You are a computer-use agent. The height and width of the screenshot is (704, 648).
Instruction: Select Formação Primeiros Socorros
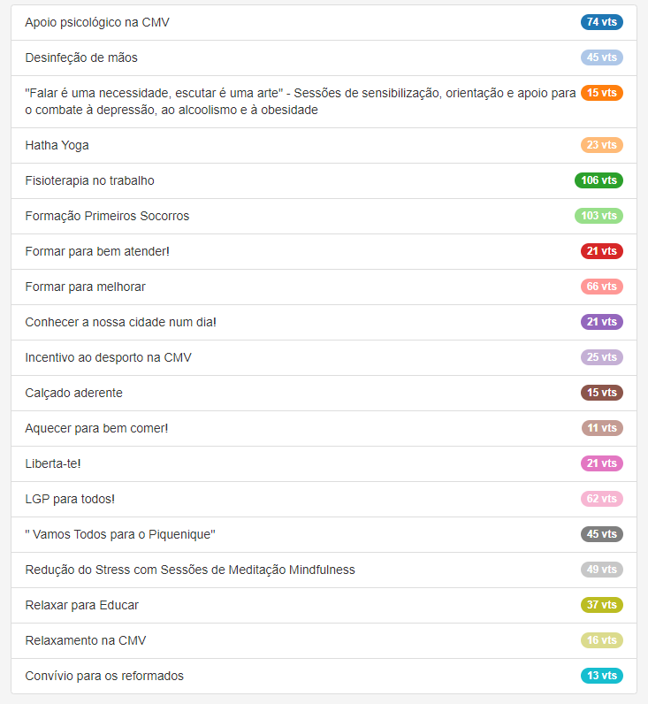[107, 216]
